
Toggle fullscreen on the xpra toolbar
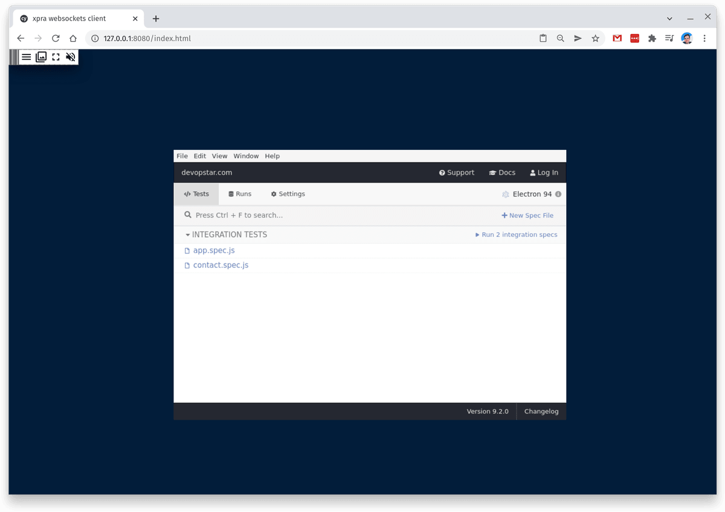click(x=56, y=57)
